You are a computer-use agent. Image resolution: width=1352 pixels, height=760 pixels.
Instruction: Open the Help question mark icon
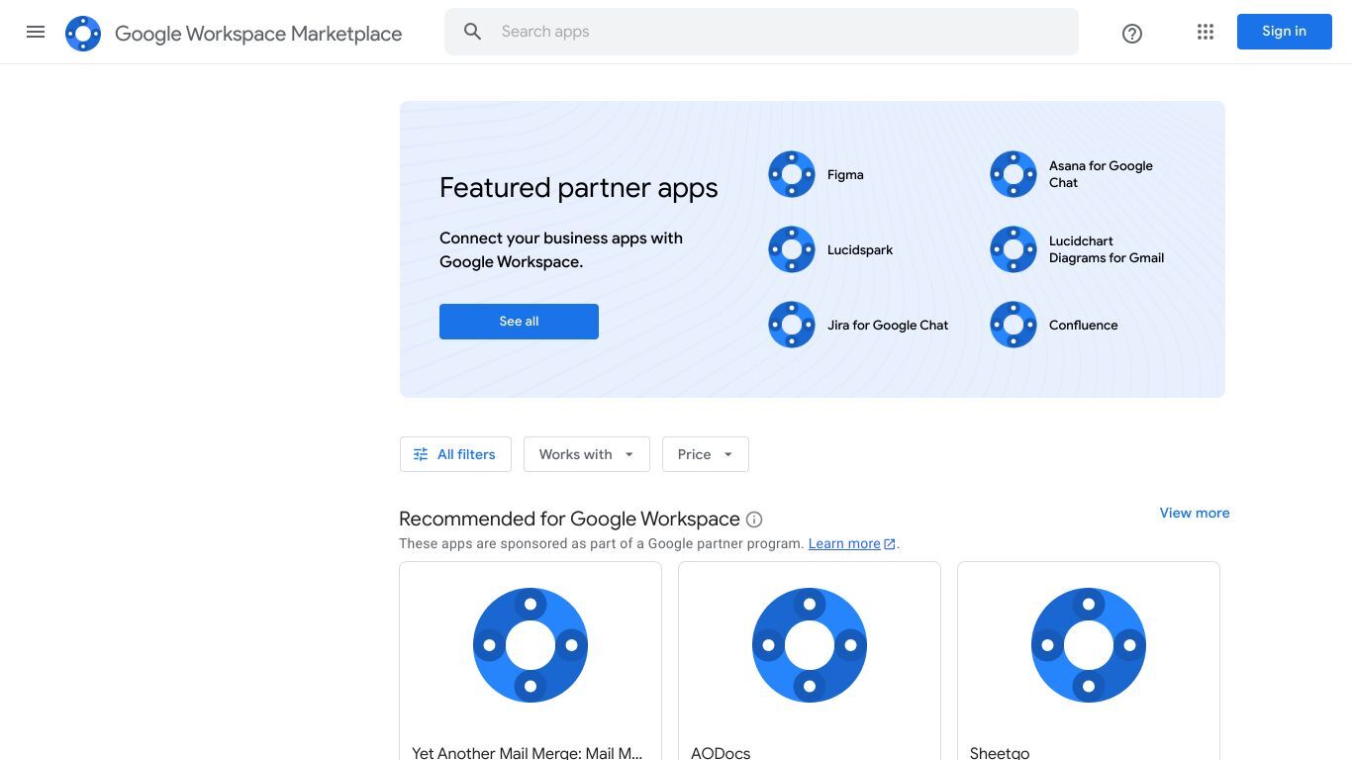(x=1132, y=34)
